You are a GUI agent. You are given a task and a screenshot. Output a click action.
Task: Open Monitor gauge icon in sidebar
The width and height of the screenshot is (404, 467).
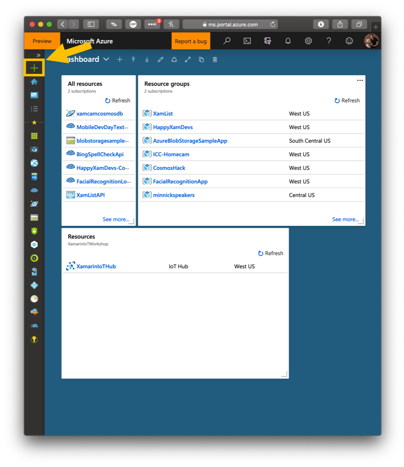point(34,299)
